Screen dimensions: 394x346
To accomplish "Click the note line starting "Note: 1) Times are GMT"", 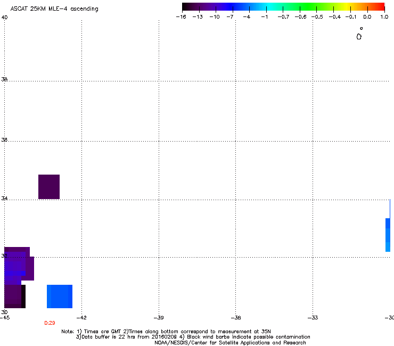I will (166, 332).
